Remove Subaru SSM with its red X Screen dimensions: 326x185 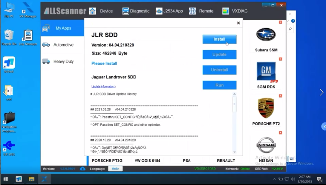coord(281,22)
